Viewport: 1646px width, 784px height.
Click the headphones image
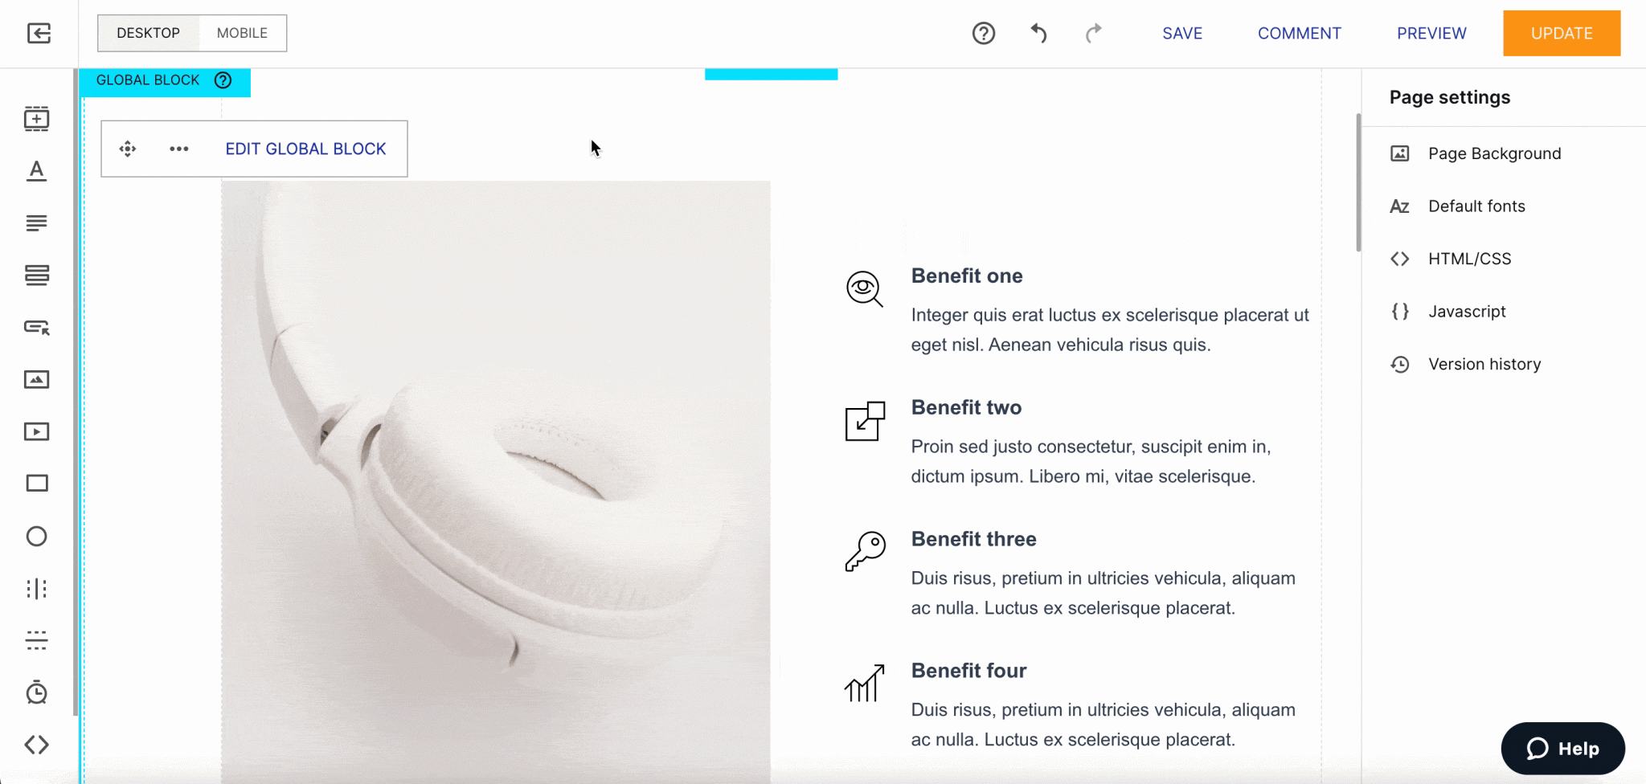[x=496, y=482]
